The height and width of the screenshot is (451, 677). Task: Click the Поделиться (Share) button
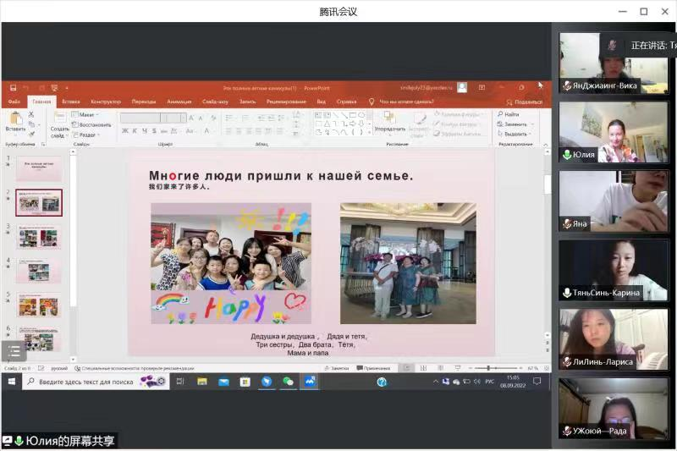tap(524, 102)
